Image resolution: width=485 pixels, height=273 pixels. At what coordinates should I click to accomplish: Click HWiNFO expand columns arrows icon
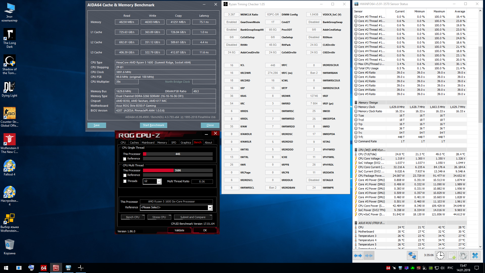pos(358,256)
